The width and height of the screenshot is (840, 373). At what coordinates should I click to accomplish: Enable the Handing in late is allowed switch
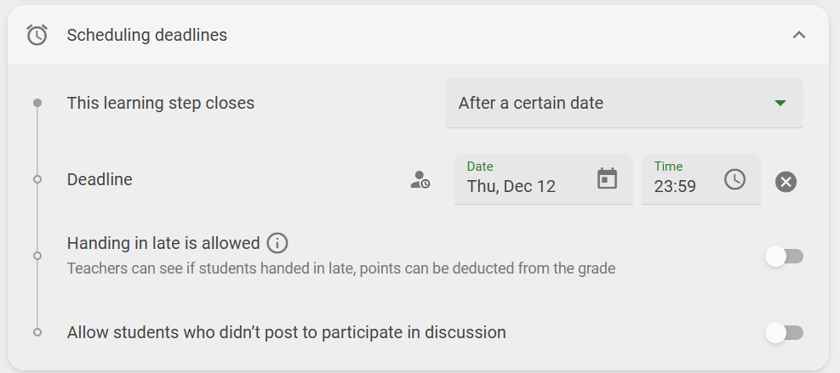coord(785,257)
